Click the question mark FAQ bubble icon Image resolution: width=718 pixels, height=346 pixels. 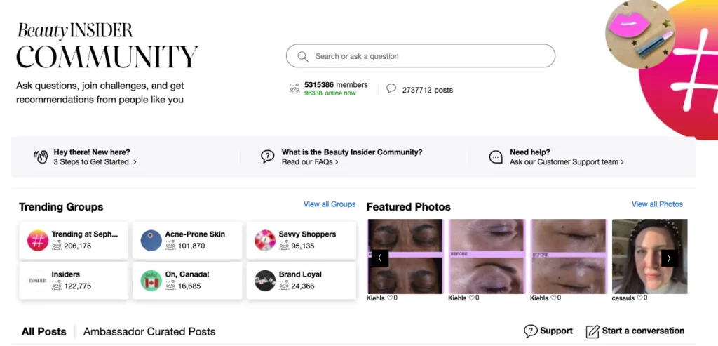click(267, 157)
